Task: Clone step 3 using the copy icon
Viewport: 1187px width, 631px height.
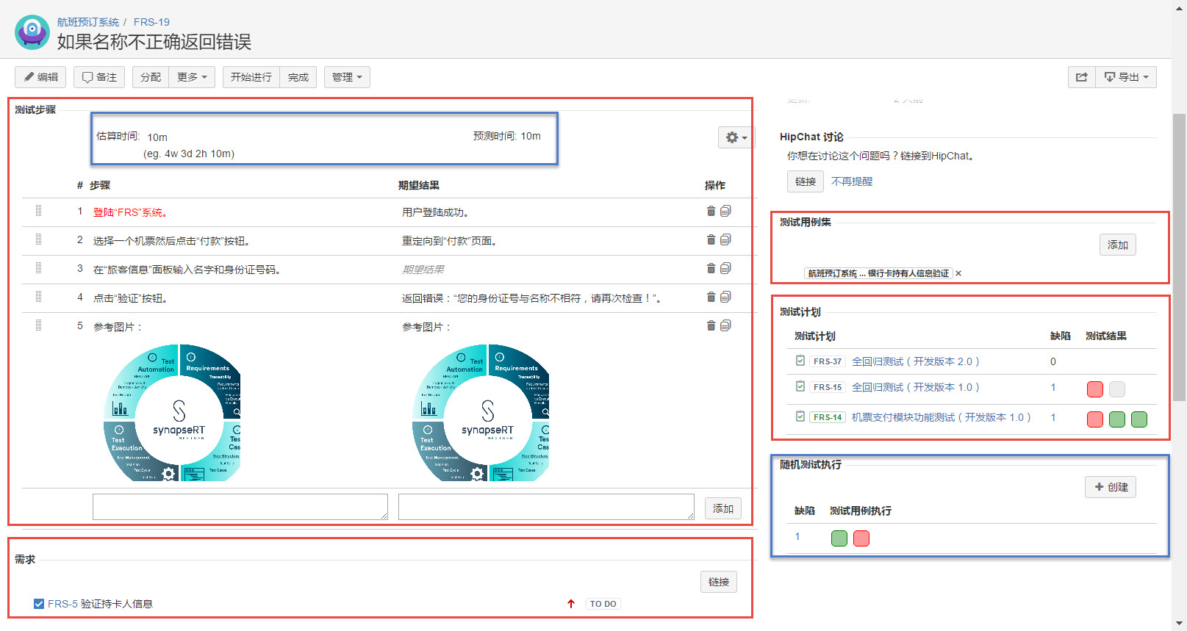Action: tap(725, 269)
